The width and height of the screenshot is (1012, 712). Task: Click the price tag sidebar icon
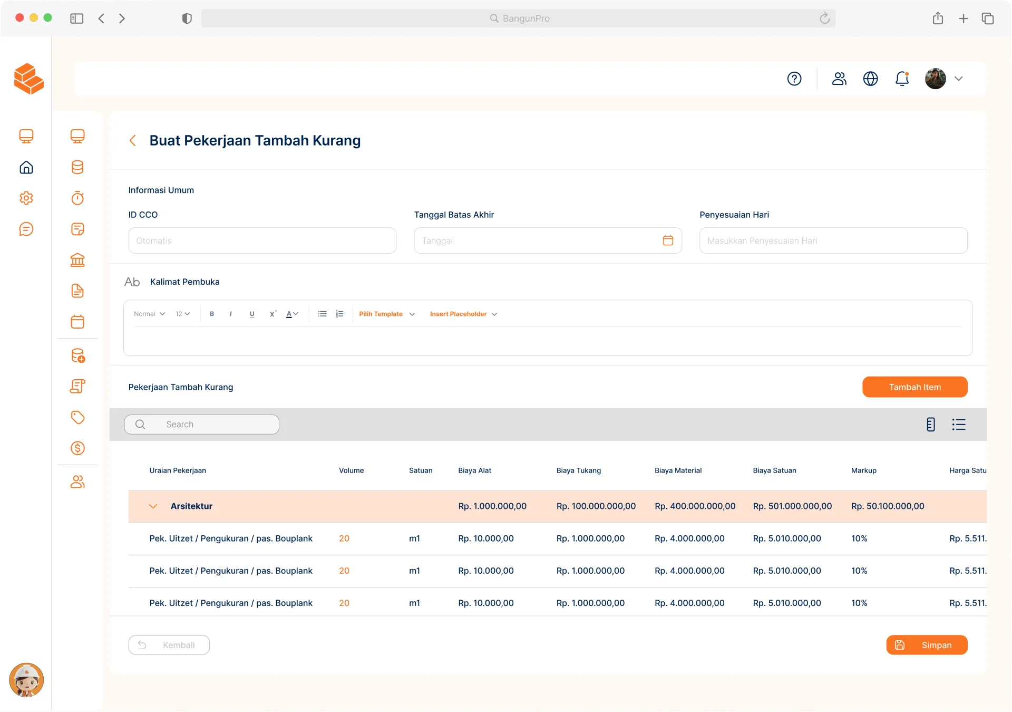(77, 417)
